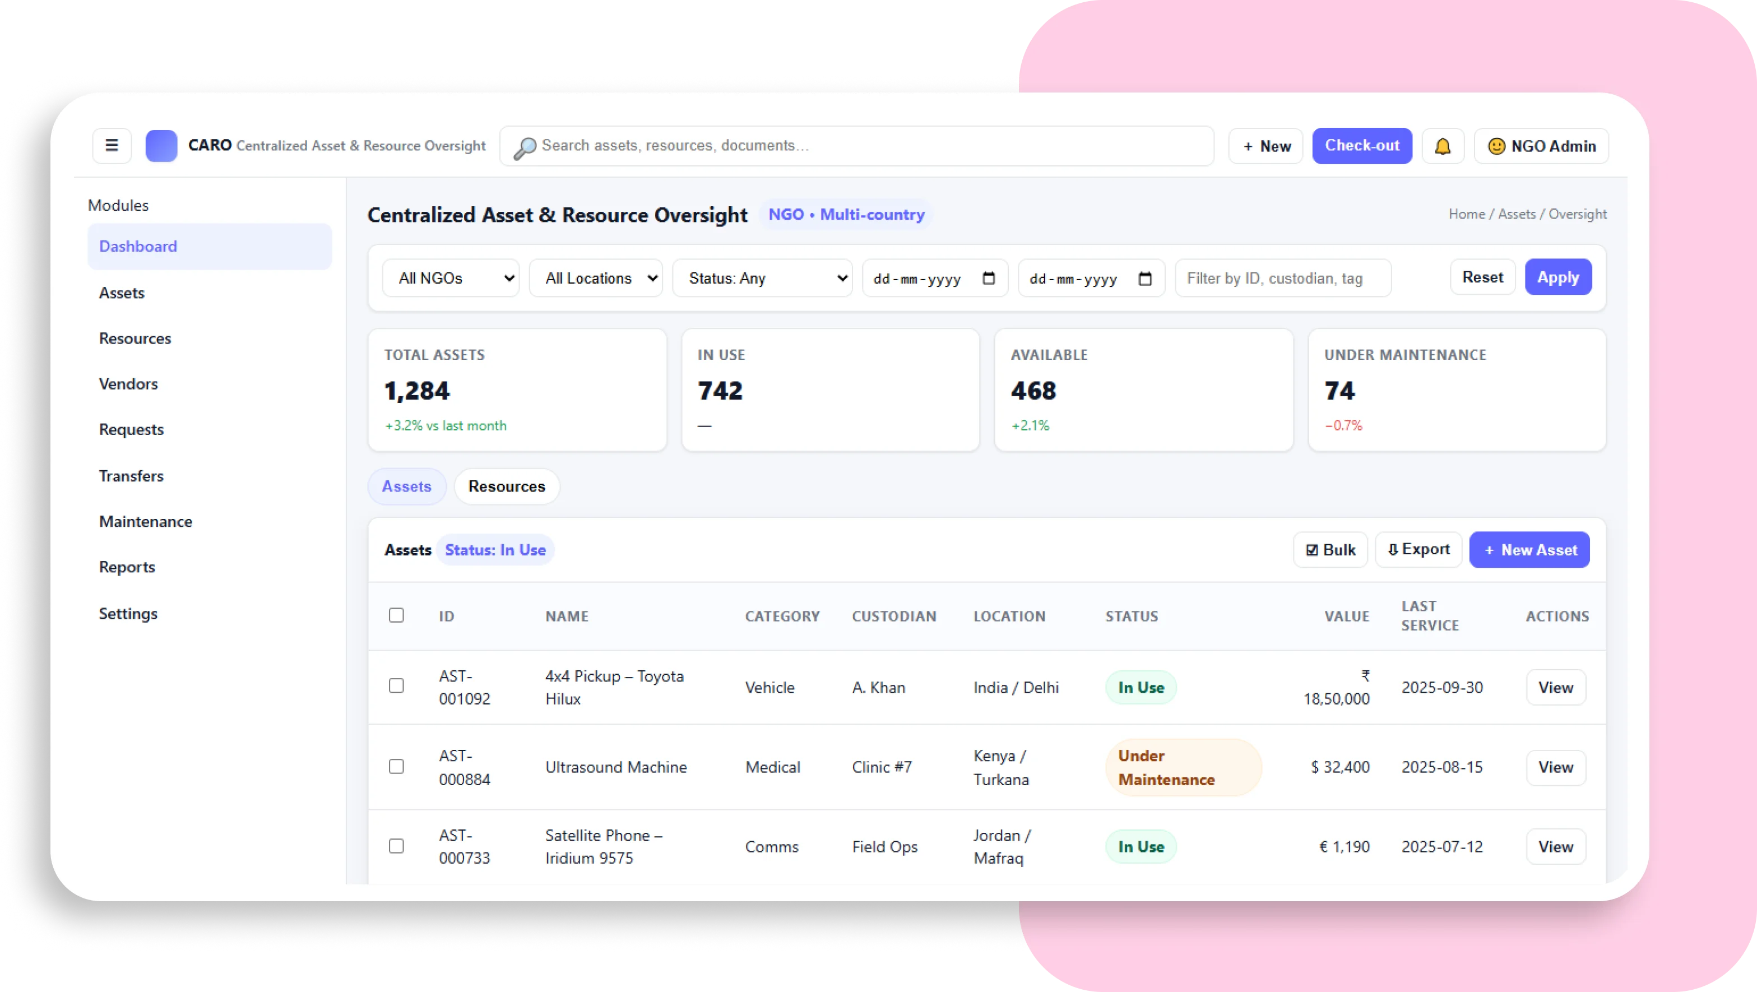
Task: Click the NGO Admin avatar button
Action: pos(1541,146)
